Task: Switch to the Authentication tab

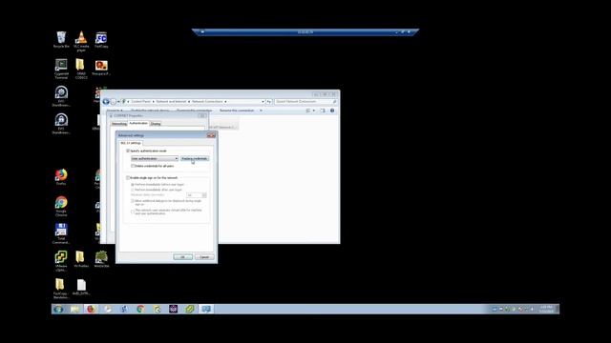Action: pos(138,123)
